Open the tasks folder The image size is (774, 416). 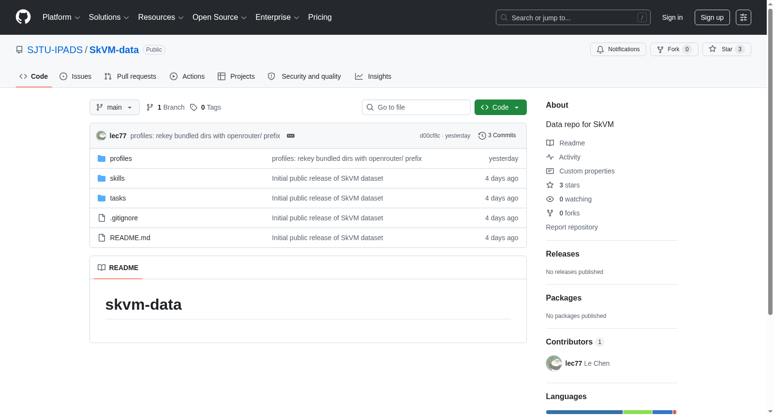pyautogui.click(x=118, y=198)
